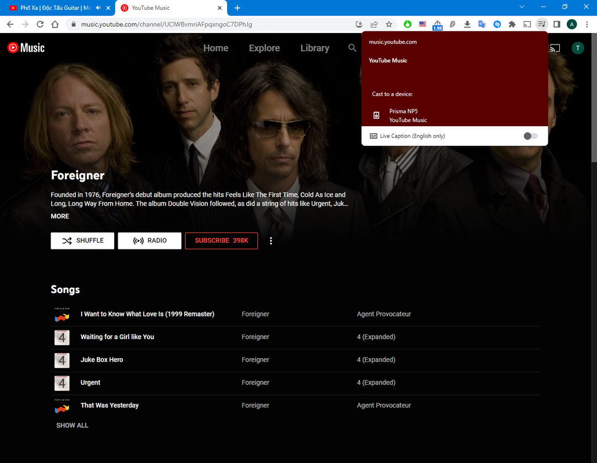Open artist Foreigner in Waiting for a Girl row
Image resolution: width=597 pixels, height=463 pixels.
pyautogui.click(x=255, y=337)
